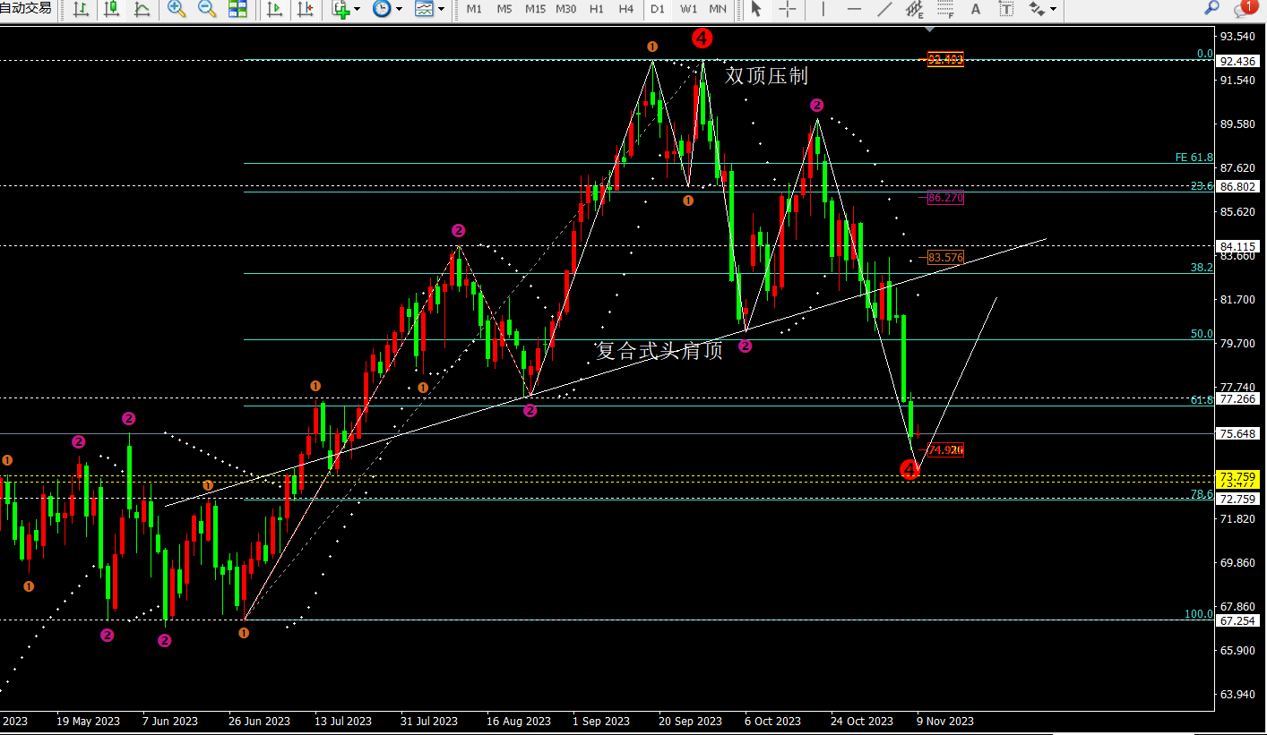This screenshot has height=735, width=1267.
Task: Click the 78.6 Fibonacci level label
Action: (x=1202, y=494)
